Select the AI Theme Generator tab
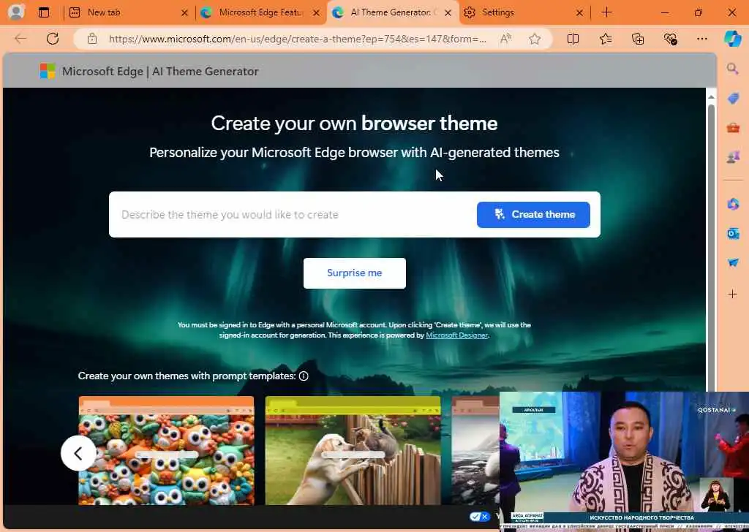Image resolution: width=749 pixels, height=532 pixels. click(392, 12)
